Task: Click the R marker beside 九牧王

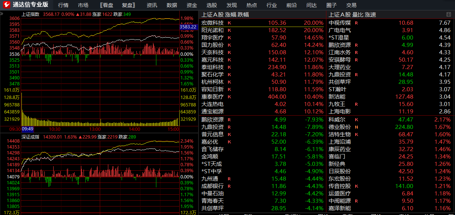Action: [x=356, y=104]
